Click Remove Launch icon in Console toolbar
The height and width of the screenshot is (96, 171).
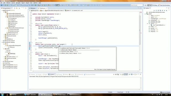116,74
